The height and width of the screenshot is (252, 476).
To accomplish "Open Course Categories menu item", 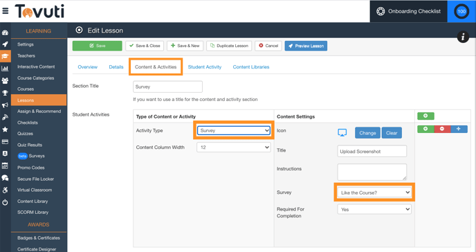I will [35, 78].
